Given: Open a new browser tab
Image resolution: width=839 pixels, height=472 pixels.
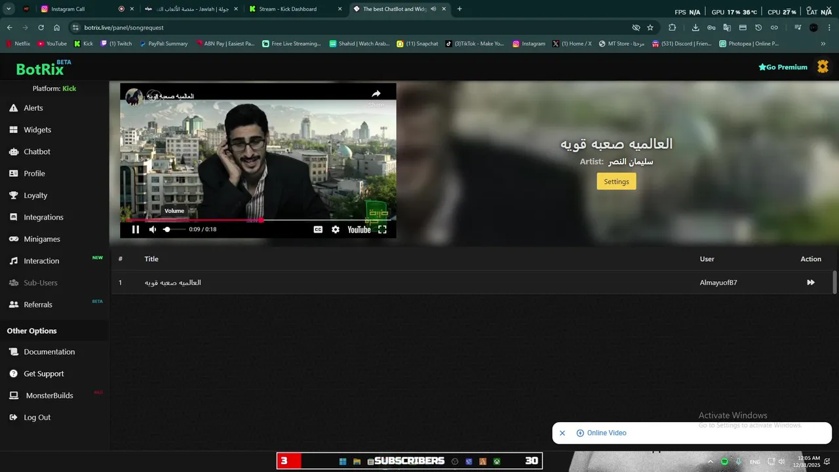Looking at the screenshot, I should point(459,9).
